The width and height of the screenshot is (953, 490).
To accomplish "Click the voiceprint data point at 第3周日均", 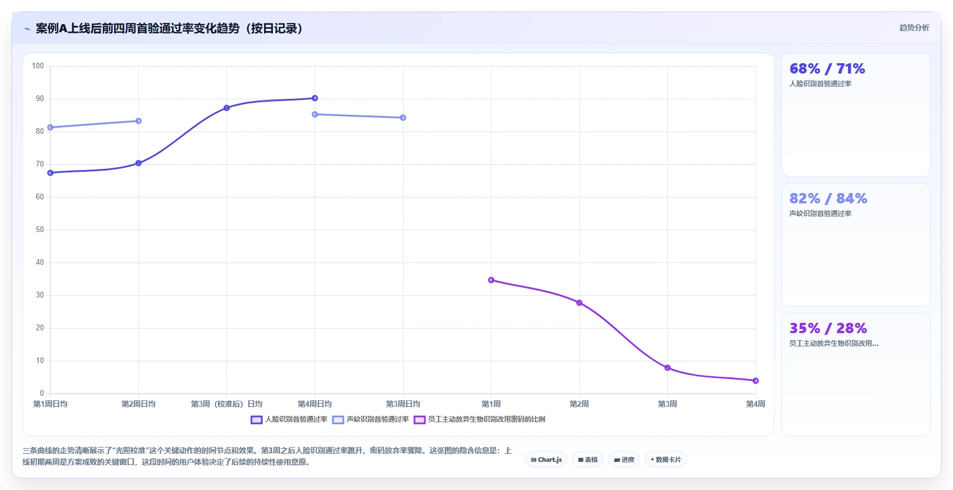I will pos(403,118).
